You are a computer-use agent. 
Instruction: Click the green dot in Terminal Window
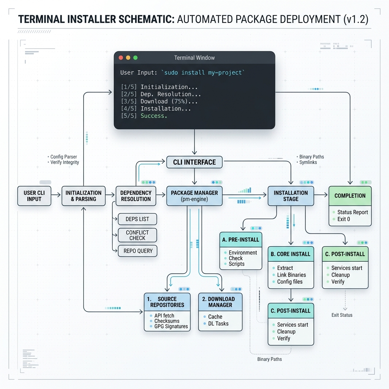click(135, 58)
